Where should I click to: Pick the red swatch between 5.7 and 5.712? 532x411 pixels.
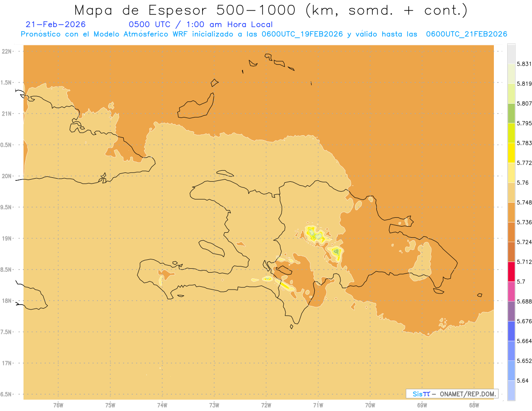[x=511, y=272]
